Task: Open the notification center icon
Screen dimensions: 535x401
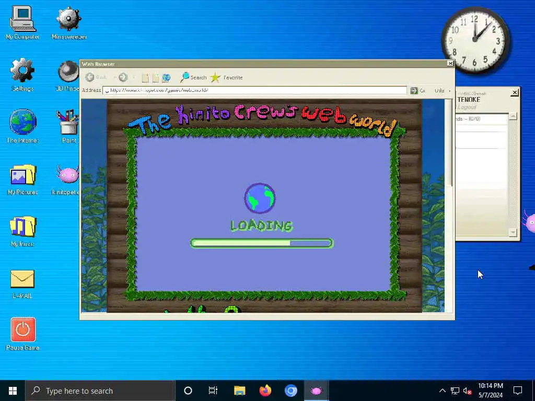Action: click(518, 391)
